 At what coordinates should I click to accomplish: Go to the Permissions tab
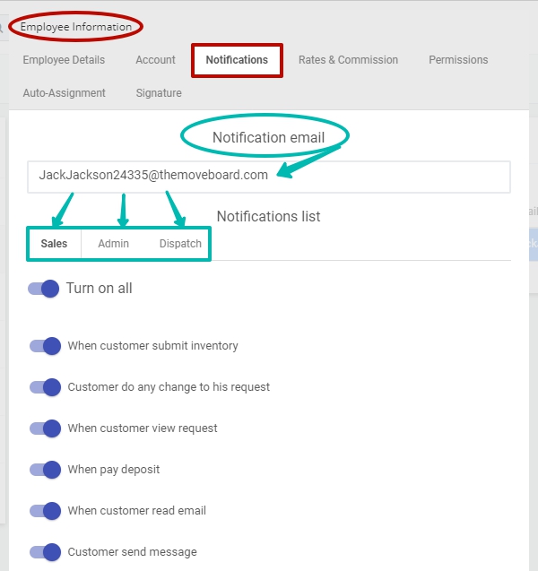point(458,60)
